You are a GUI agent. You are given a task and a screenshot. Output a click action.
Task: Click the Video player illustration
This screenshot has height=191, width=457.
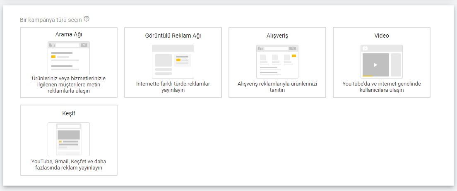(x=382, y=62)
